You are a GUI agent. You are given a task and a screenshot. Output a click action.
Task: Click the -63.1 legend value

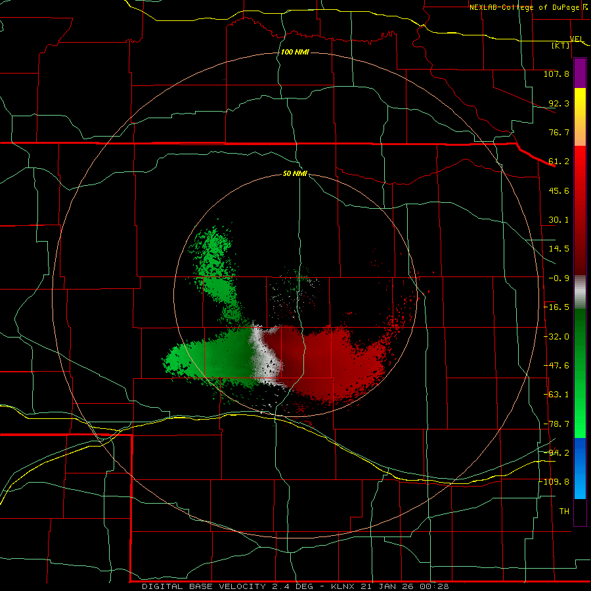(x=556, y=395)
